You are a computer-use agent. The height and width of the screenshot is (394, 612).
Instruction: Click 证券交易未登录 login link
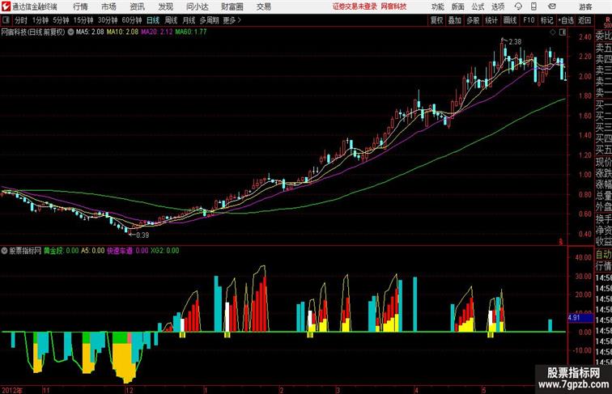[355, 6]
